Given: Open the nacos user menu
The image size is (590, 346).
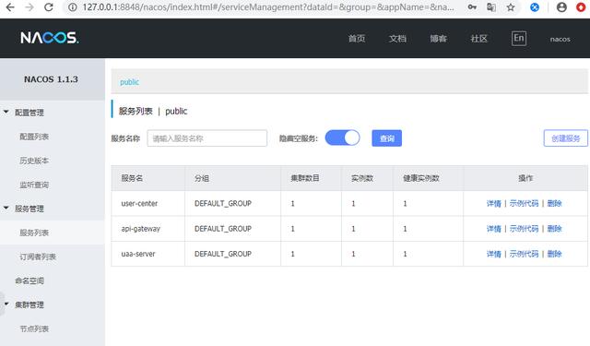Looking at the screenshot, I should pos(560,39).
